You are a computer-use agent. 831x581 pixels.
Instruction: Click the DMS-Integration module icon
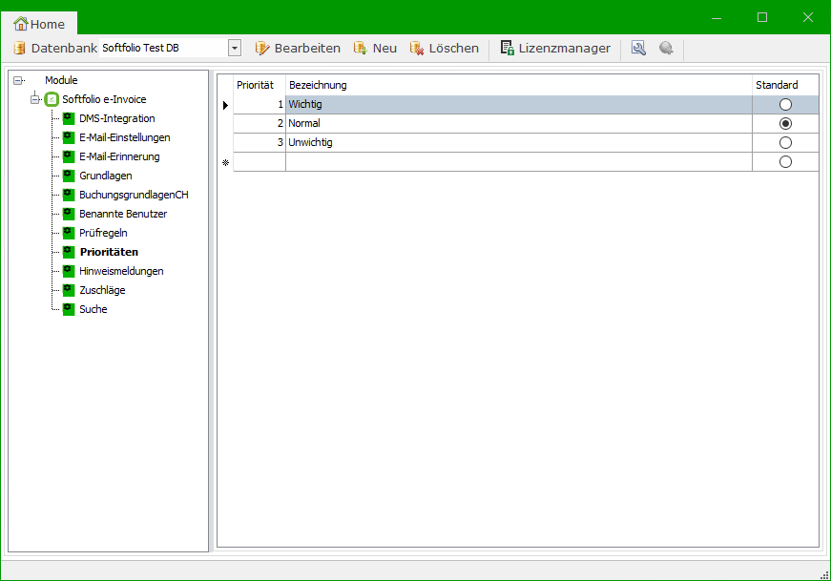tap(69, 118)
